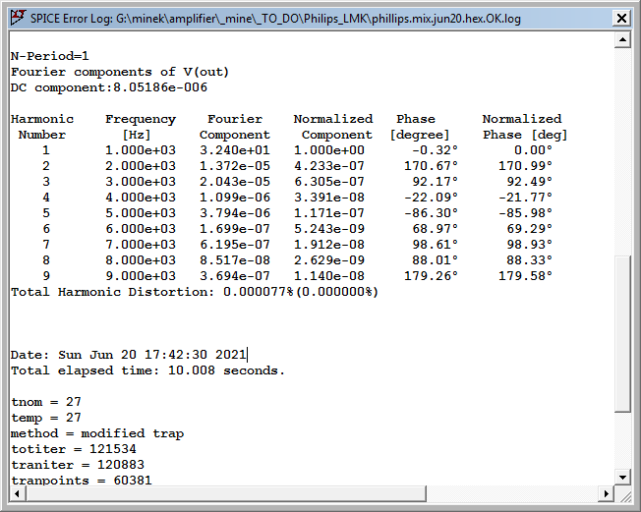Click Fourier component 3.694e-07

(x=235, y=276)
